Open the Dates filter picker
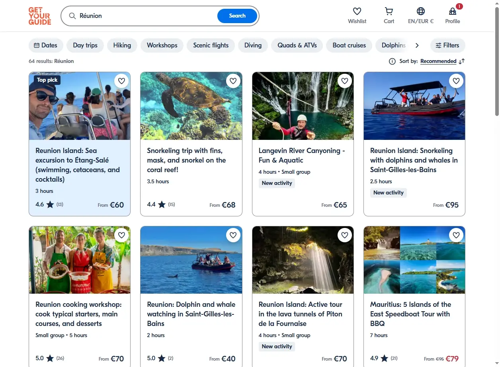The height and width of the screenshot is (367, 500). click(x=46, y=45)
